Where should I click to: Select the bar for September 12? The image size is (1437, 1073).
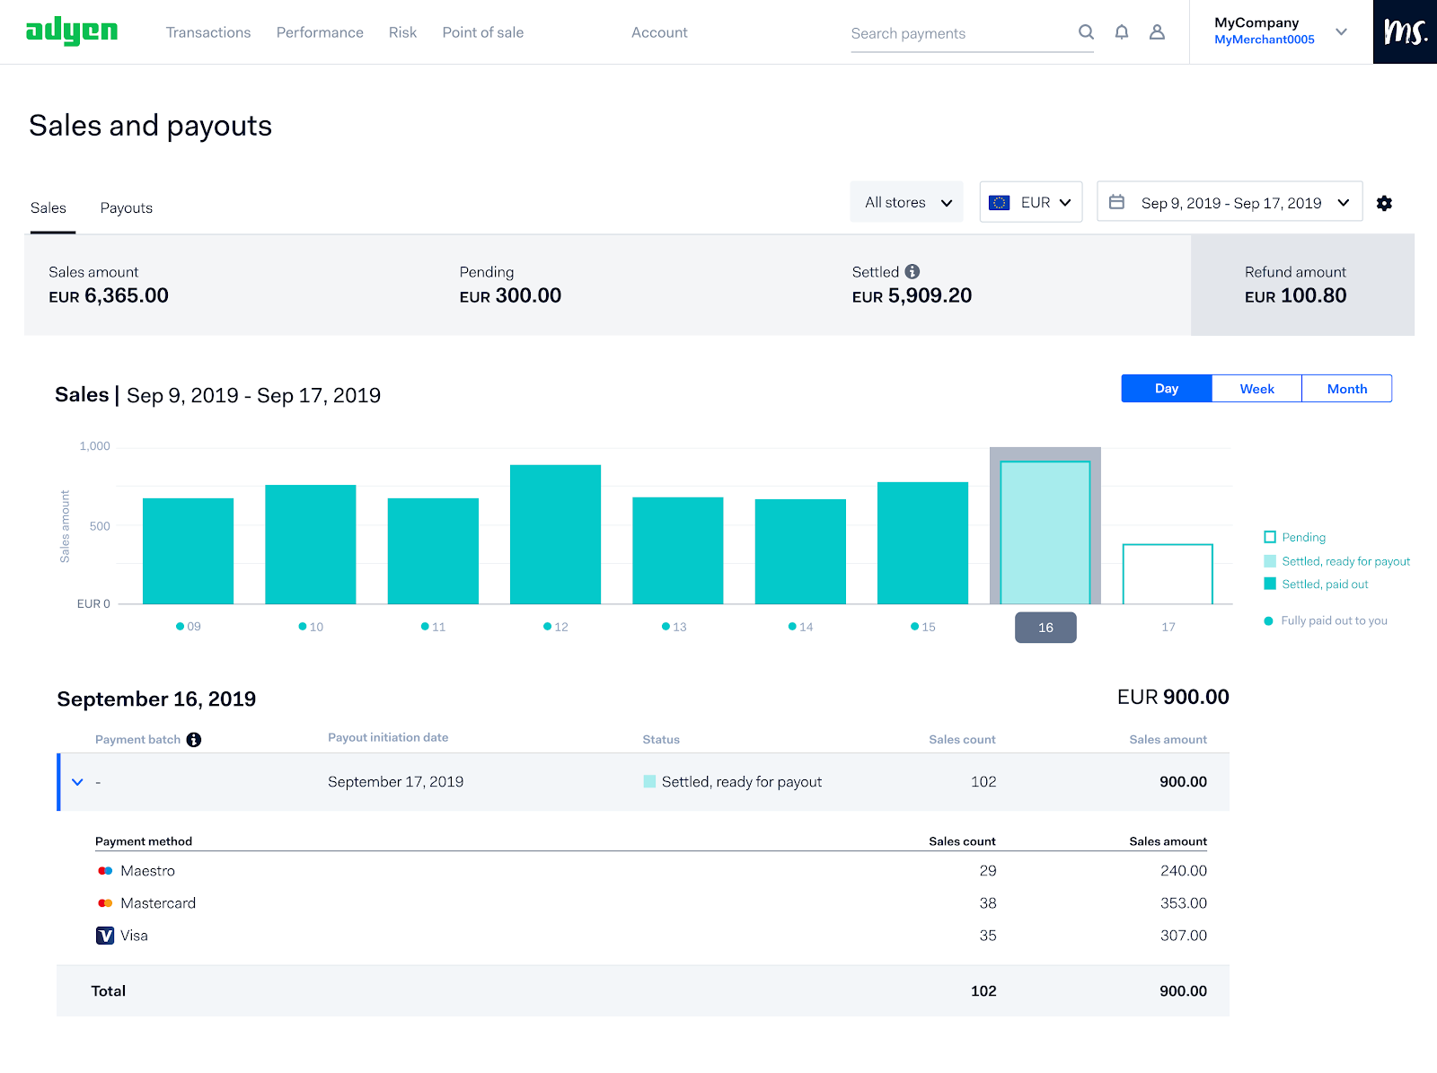(x=555, y=534)
